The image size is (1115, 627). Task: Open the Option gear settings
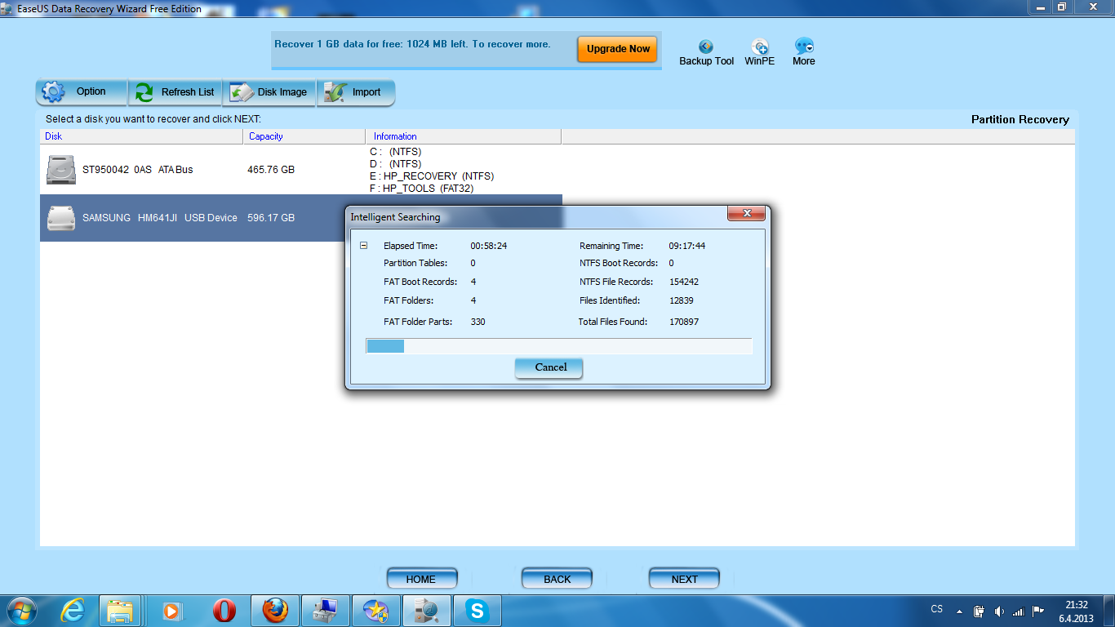click(82, 92)
